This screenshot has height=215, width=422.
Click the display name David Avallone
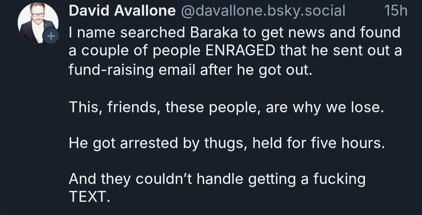(122, 11)
